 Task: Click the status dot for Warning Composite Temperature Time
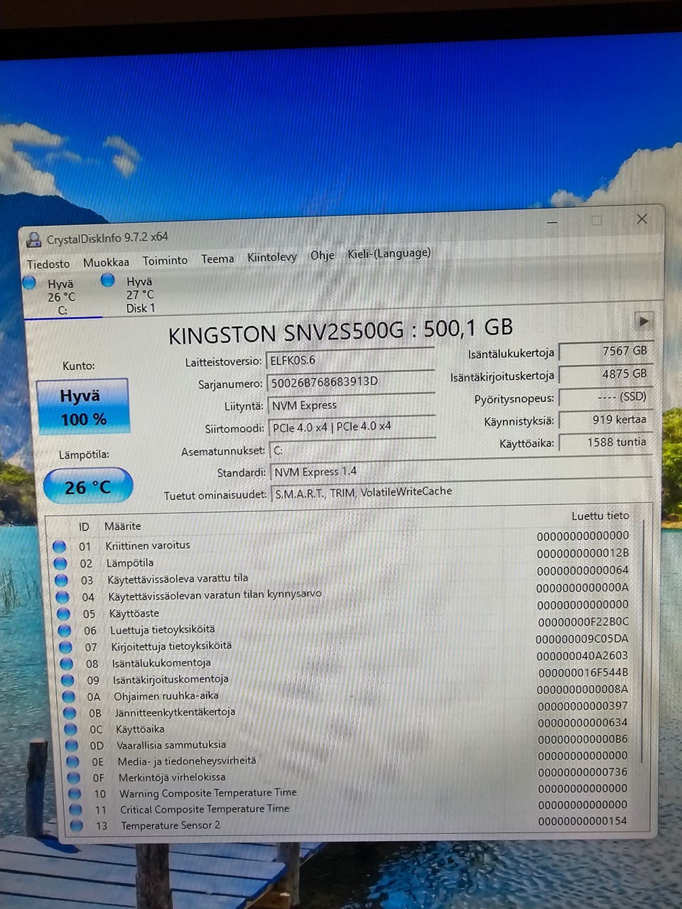[75, 795]
